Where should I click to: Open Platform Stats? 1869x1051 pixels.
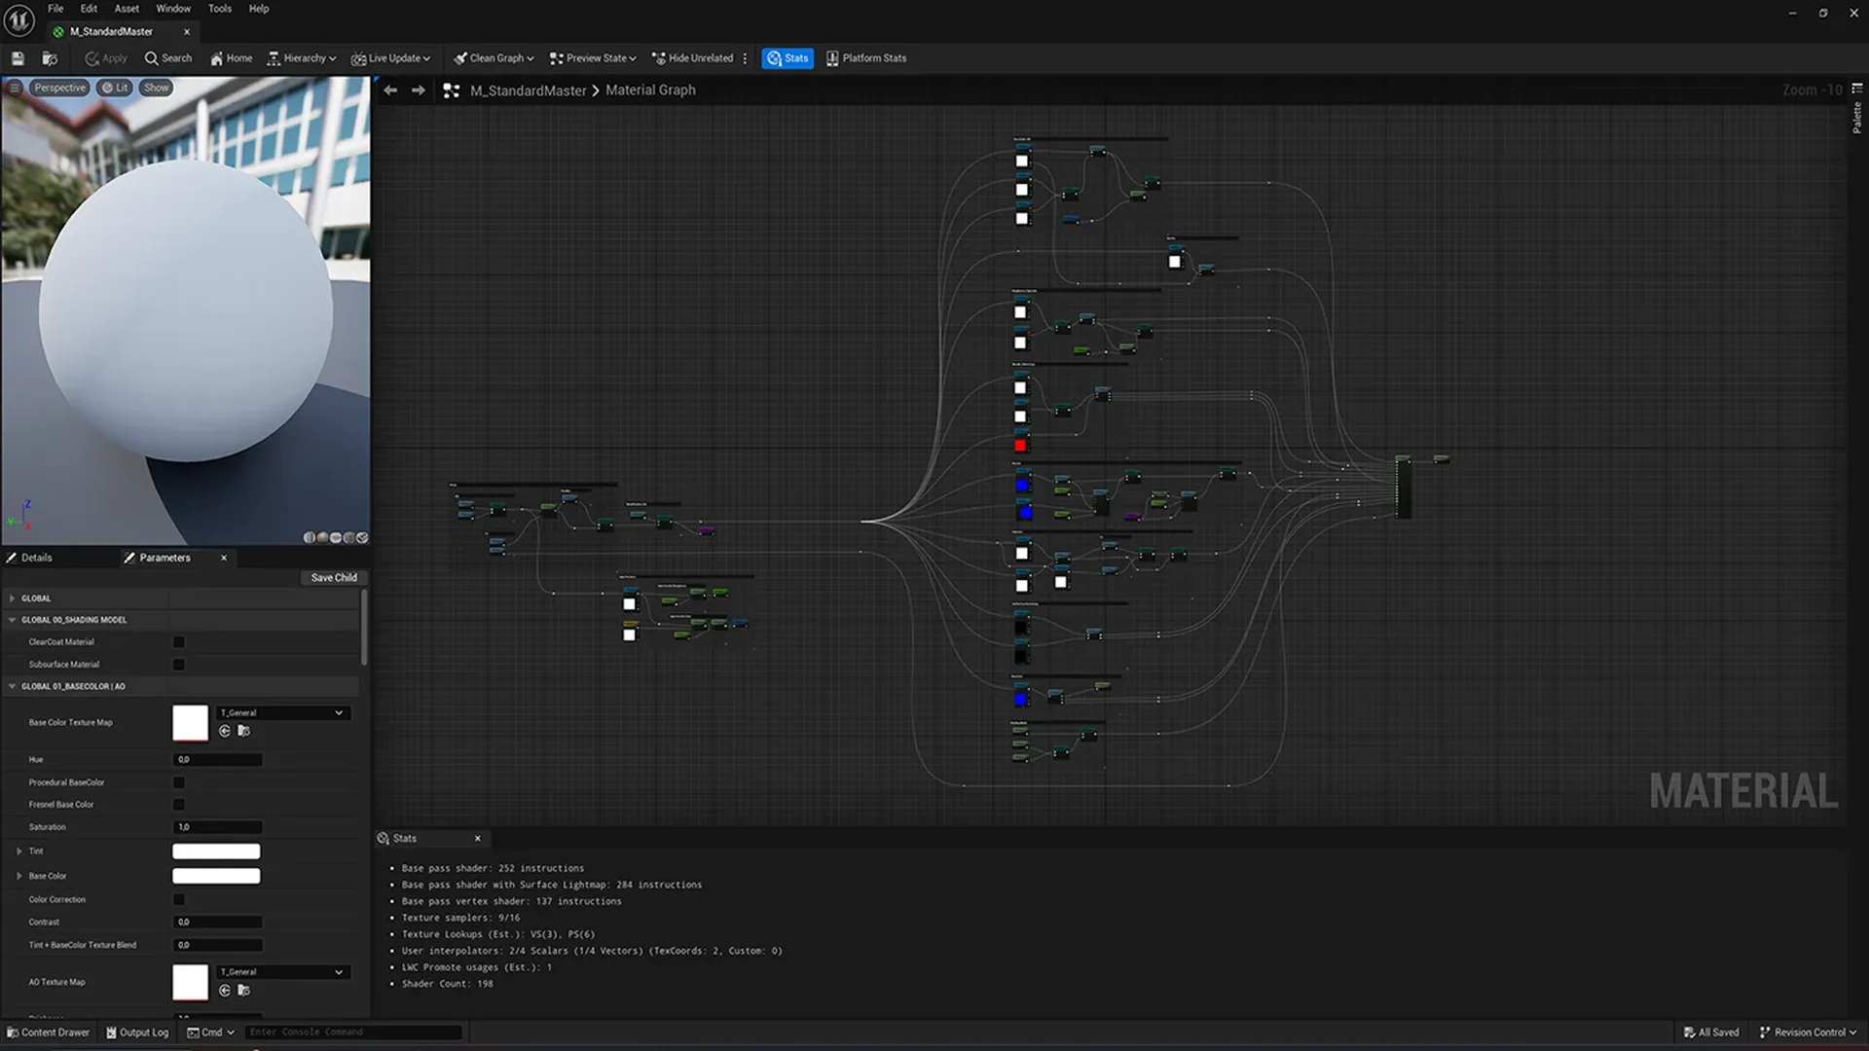coord(865,57)
